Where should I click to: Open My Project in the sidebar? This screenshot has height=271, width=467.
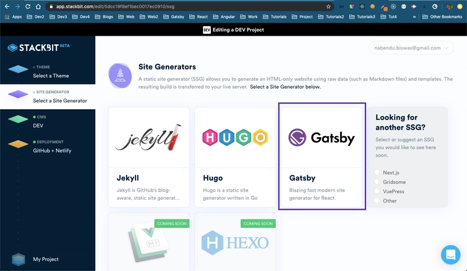46,259
